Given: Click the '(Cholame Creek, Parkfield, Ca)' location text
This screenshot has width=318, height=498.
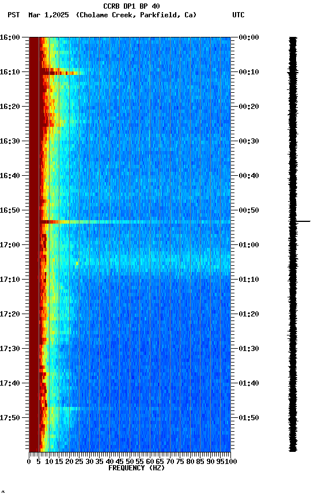Looking at the screenshot, I should point(136,15).
